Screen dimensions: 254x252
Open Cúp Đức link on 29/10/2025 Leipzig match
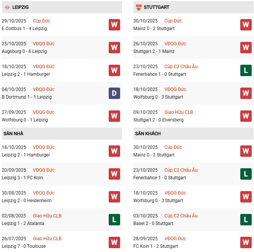pos(42,21)
